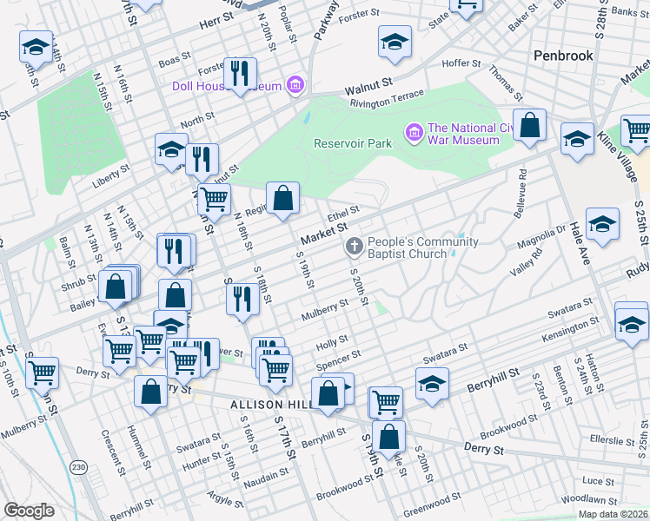
Task: Click the Bellevue Rd street label
Action: pyautogui.click(x=521, y=194)
